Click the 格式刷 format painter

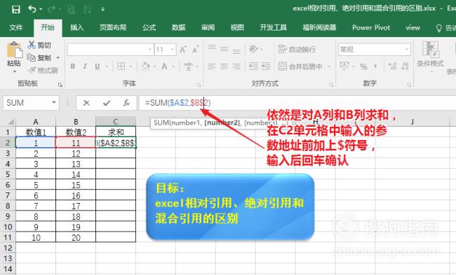(x=43, y=70)
